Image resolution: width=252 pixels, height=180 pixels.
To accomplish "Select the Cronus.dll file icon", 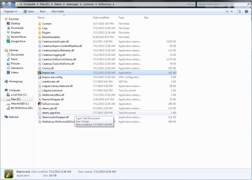I will coord(40,68).
